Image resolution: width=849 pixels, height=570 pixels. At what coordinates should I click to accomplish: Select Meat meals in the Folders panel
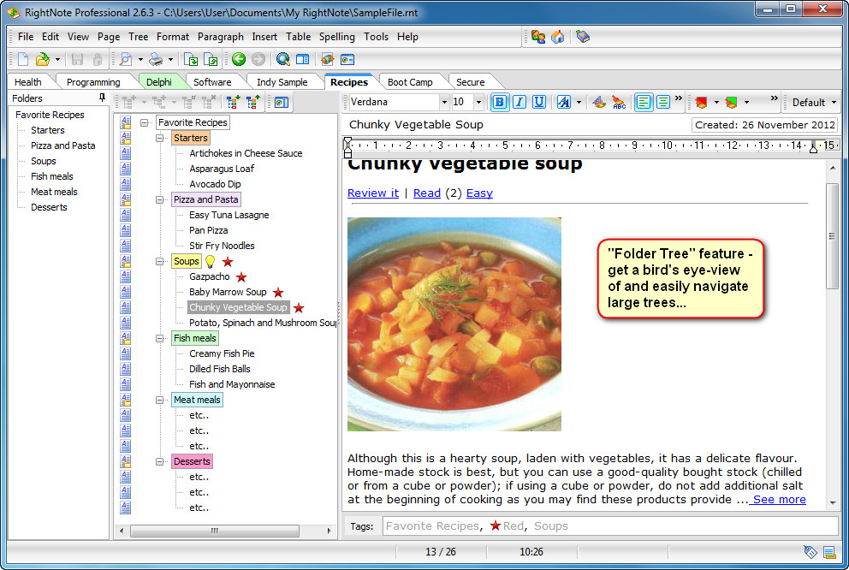pyautogui.click(x=54, y=192)
